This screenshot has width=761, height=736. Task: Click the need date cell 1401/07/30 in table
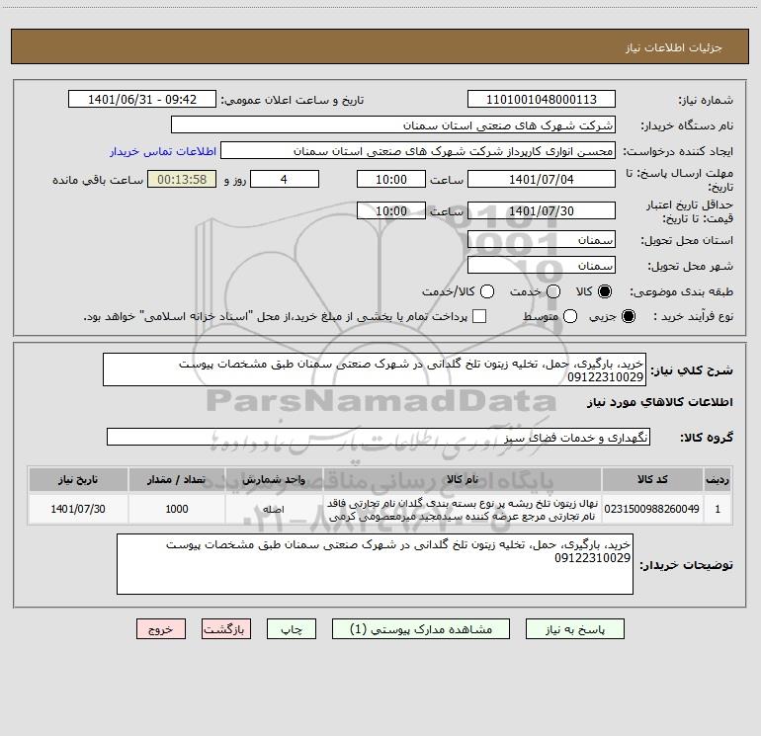click(x=78, y=509)
